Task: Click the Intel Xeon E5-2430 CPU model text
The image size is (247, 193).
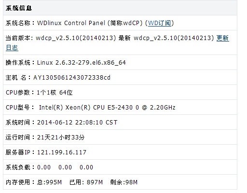Action: (x=107, y=108)
